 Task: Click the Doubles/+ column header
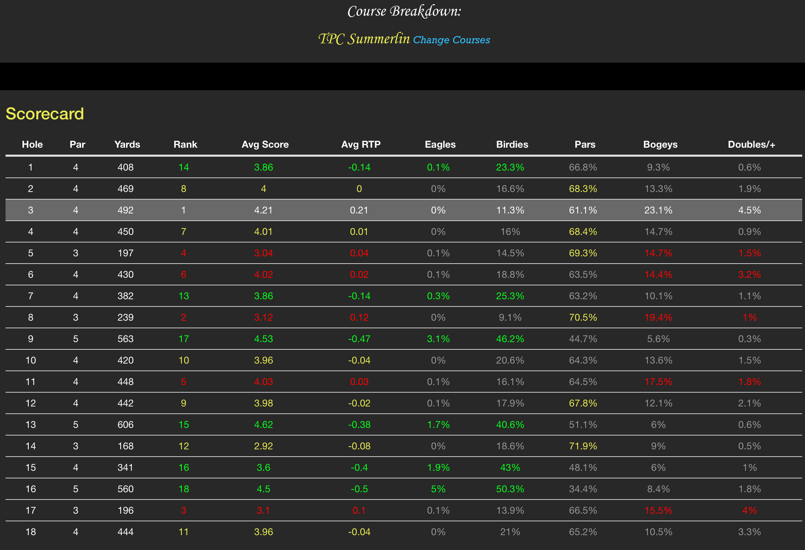(x=751, y=144)
